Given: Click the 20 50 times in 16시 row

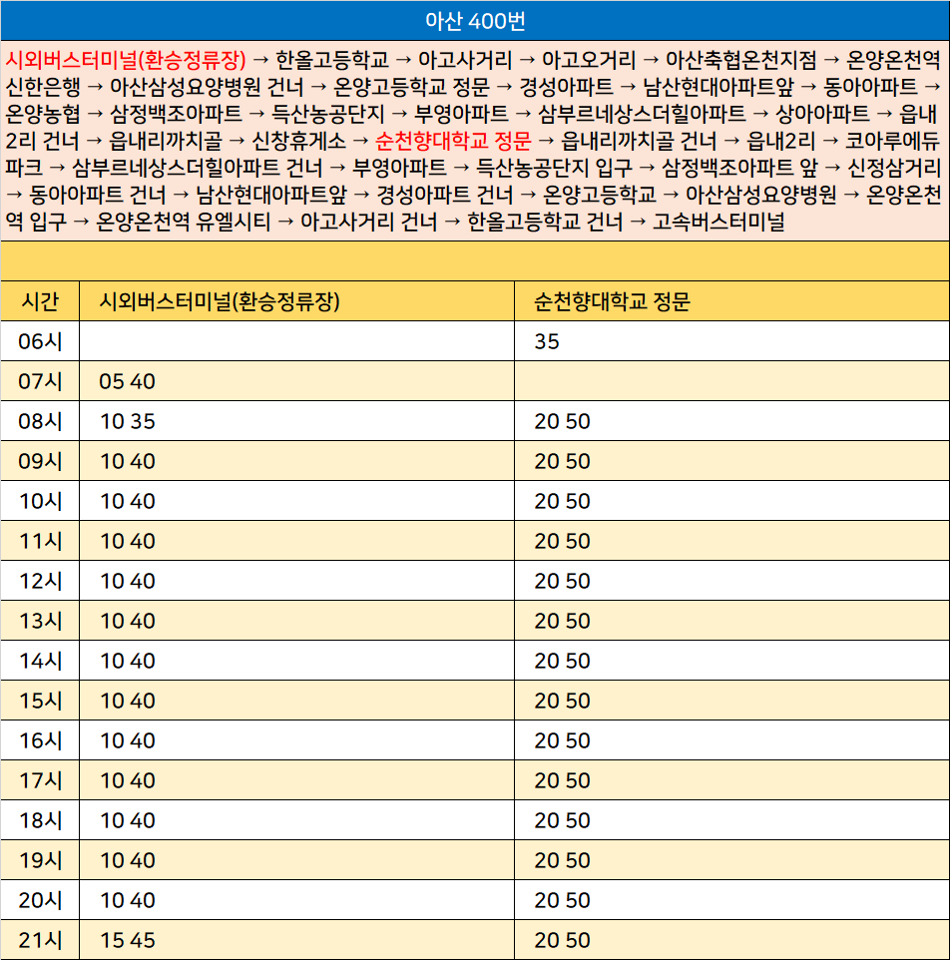Looking at the screenshot, I should (562, 740).
